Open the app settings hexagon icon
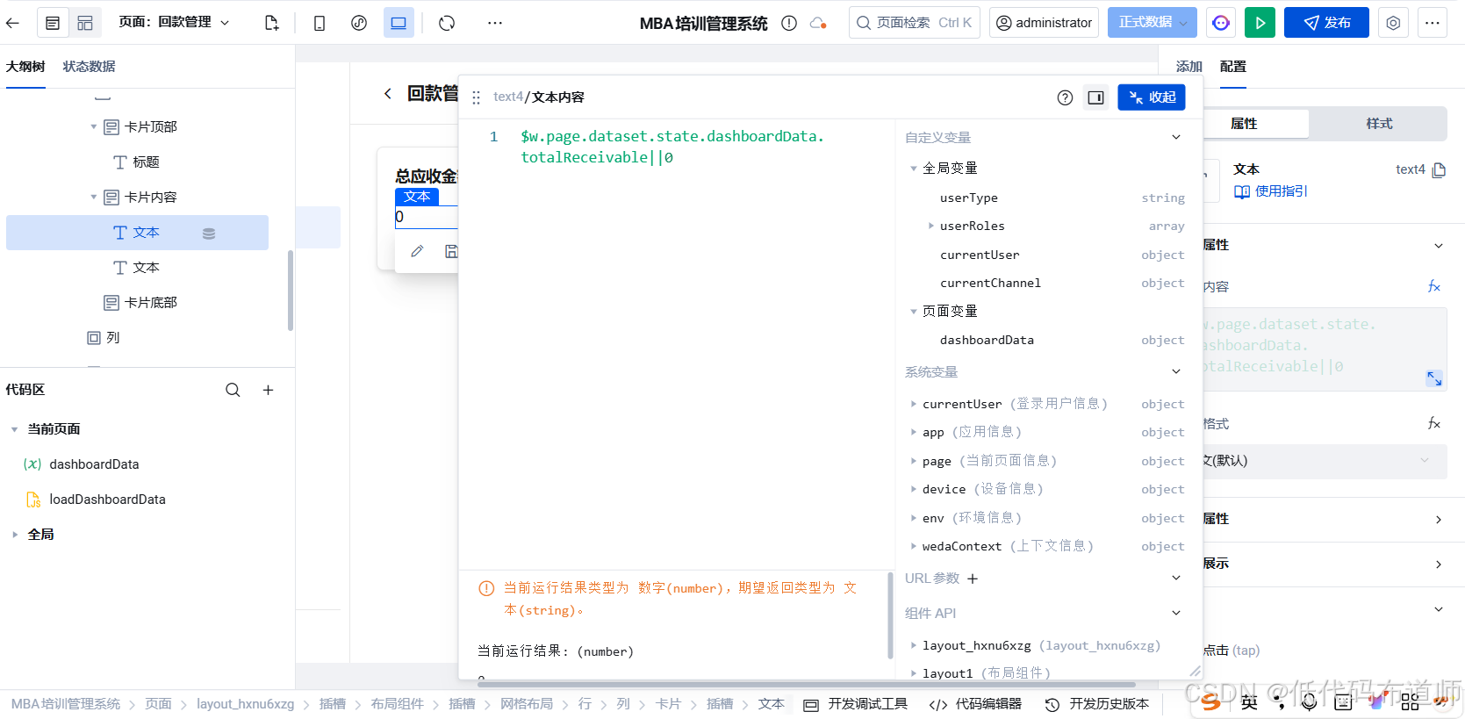The image size is (1465, 719). [x=1393, y=23]
